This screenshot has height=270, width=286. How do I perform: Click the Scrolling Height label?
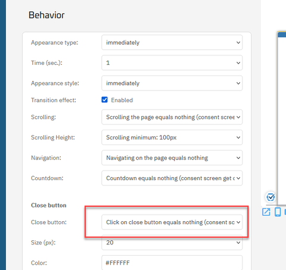coord(53,137)
